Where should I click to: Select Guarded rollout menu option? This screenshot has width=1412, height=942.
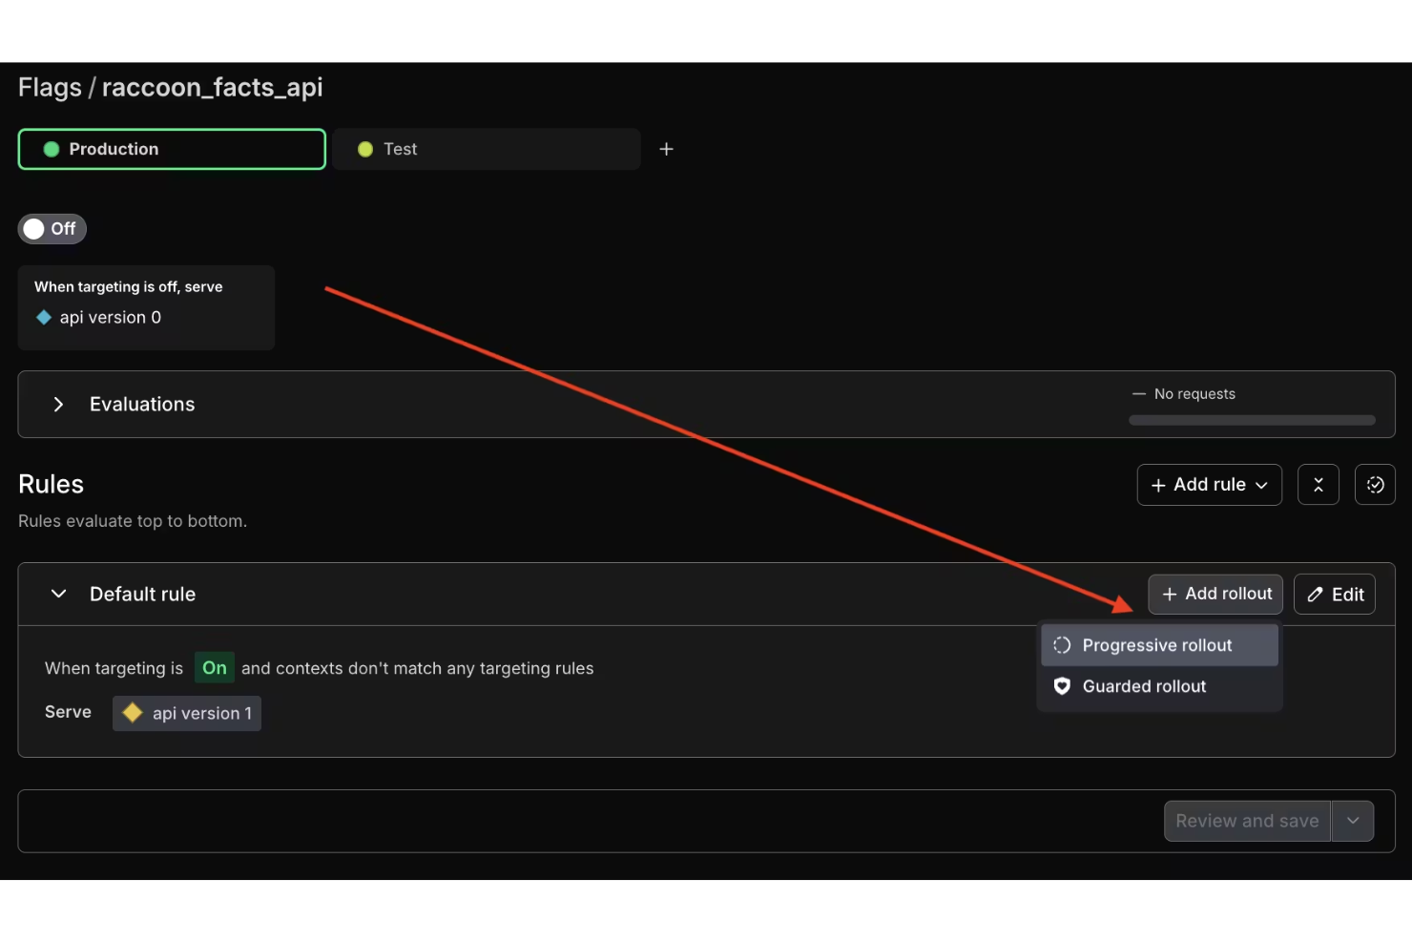pos(1159,686)
